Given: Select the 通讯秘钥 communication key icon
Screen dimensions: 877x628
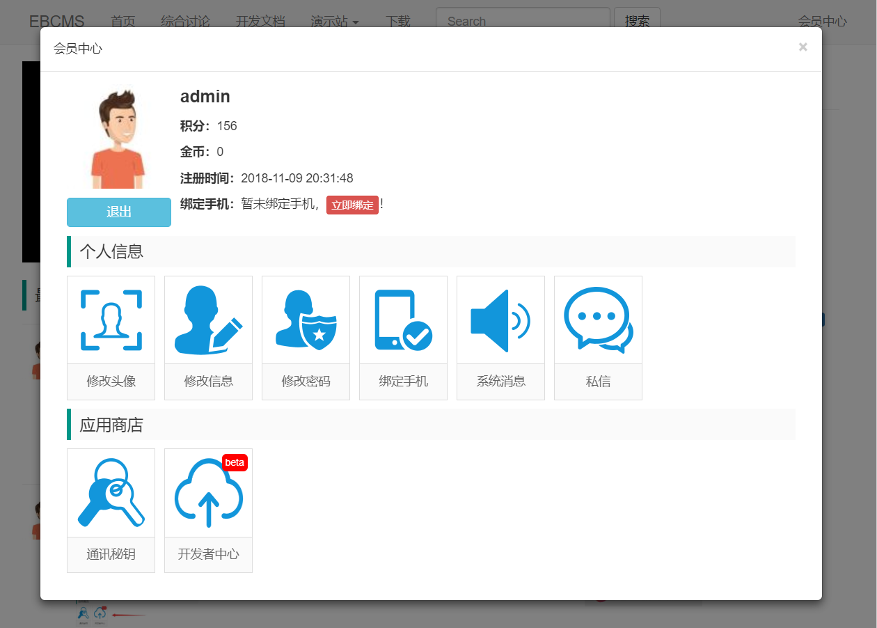Looking at the screenshot, I should [x=111, y=493].
